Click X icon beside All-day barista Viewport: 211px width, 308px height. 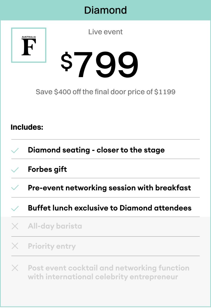click(15, 226)
